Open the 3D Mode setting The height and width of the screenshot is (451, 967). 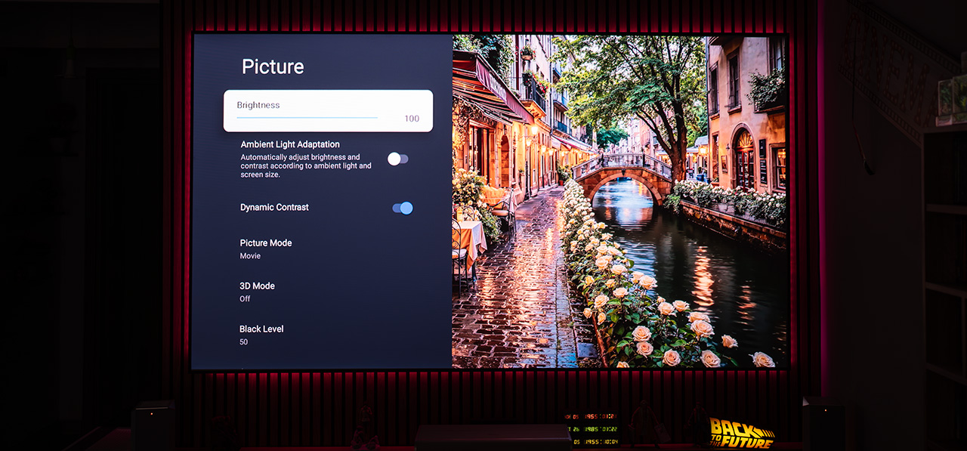(258, 286)
